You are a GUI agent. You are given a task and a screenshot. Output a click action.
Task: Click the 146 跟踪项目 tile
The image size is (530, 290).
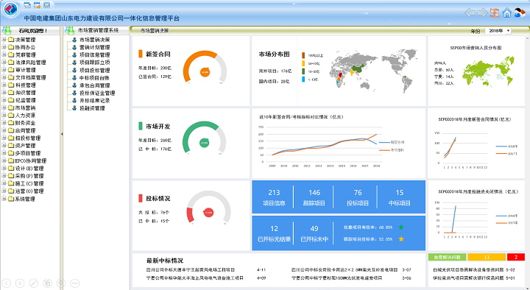(x=314, y=197)
